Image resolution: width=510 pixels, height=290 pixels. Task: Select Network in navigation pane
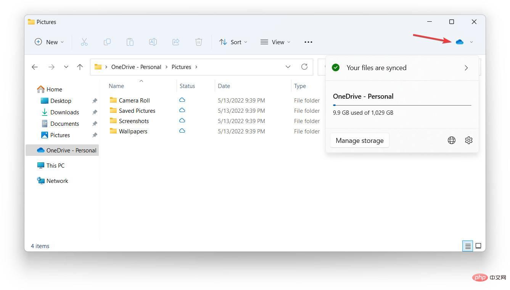click(x=53, y=181)
